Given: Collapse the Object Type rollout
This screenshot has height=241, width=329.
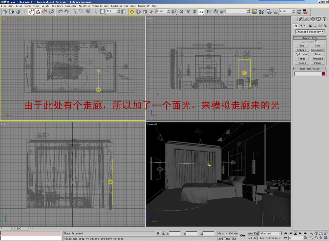Looking at the screenshot, I should (310, 38).
